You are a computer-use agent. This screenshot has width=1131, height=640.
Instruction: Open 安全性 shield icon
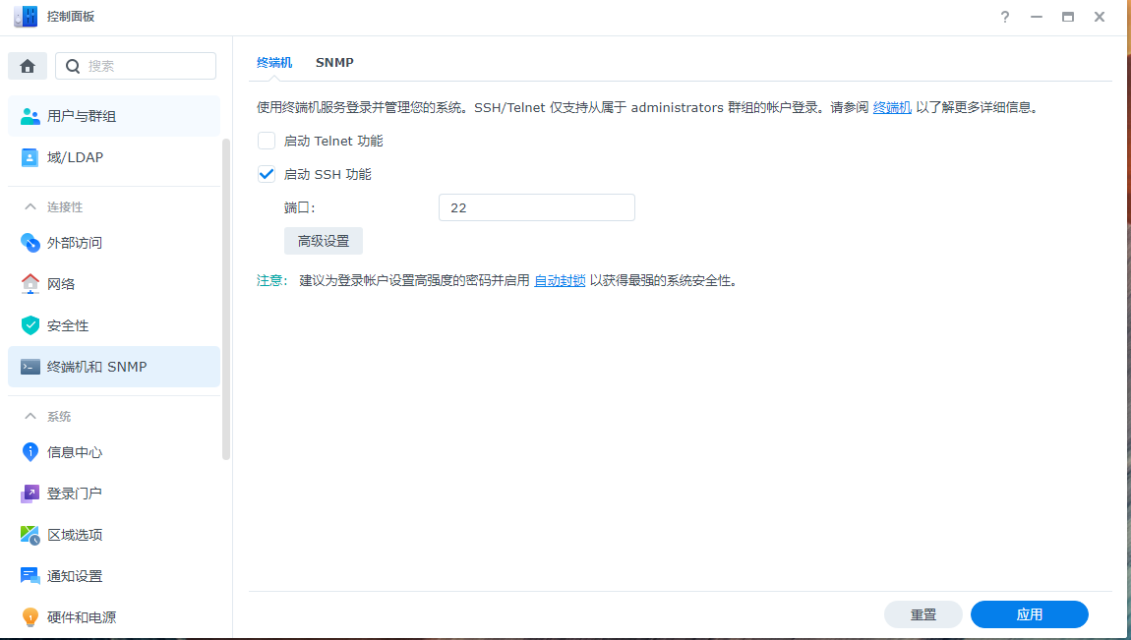click(30, 325)
